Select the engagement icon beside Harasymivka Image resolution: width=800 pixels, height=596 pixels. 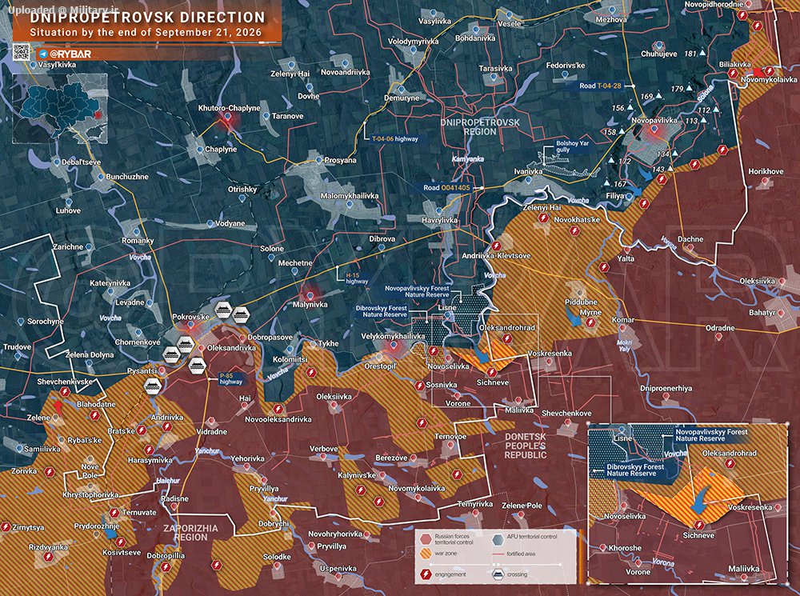tap(149, 450)
